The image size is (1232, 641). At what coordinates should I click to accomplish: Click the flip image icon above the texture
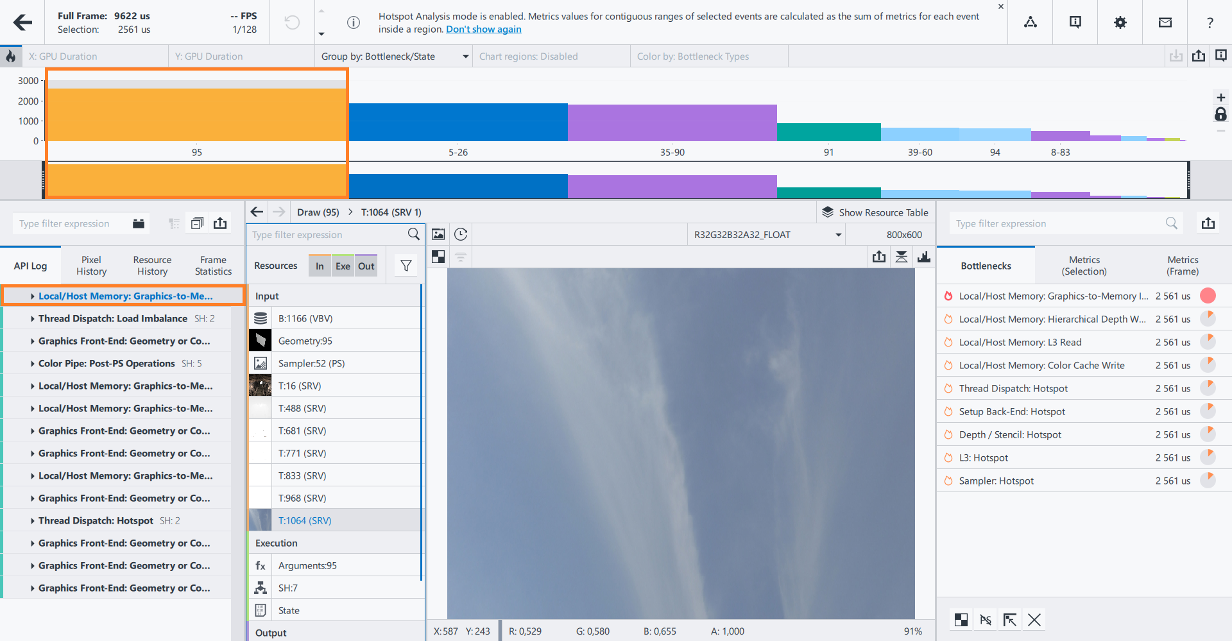tap(902, 257)
